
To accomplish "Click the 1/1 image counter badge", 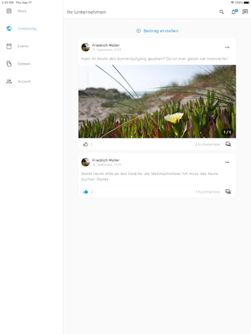I will [227, 132].
